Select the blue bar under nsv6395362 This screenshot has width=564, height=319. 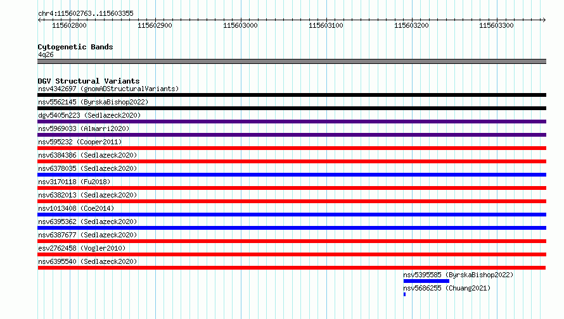292,228
